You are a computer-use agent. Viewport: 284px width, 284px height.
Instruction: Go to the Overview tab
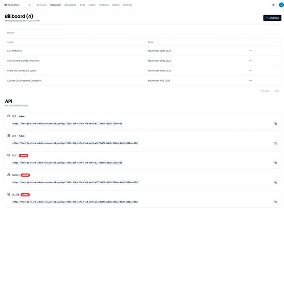[x=41, y=5]
